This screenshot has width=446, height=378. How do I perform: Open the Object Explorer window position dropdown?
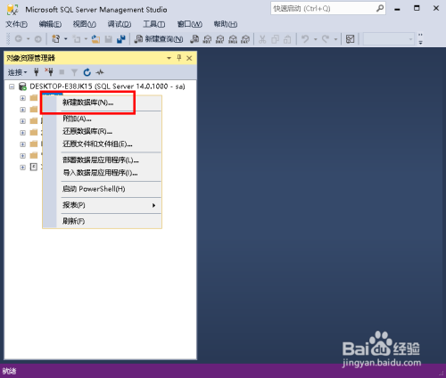click(169, 58)
